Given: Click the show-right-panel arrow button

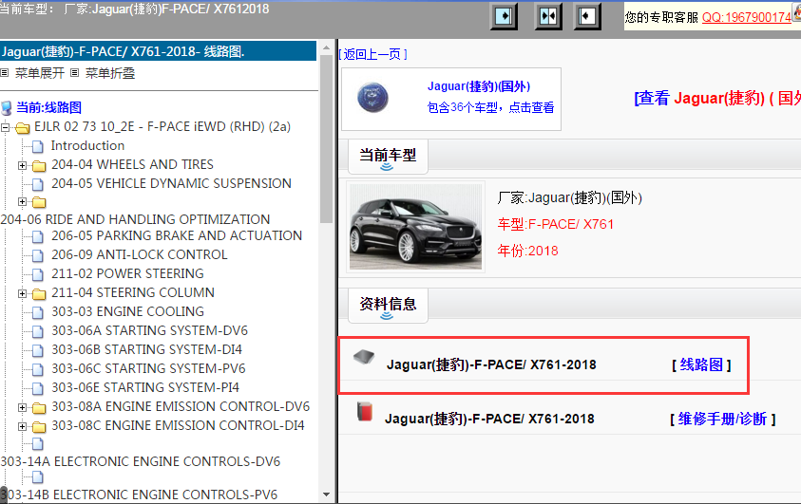Looking at the screenshot, I should pyautogui.click(x=586, y=16).
